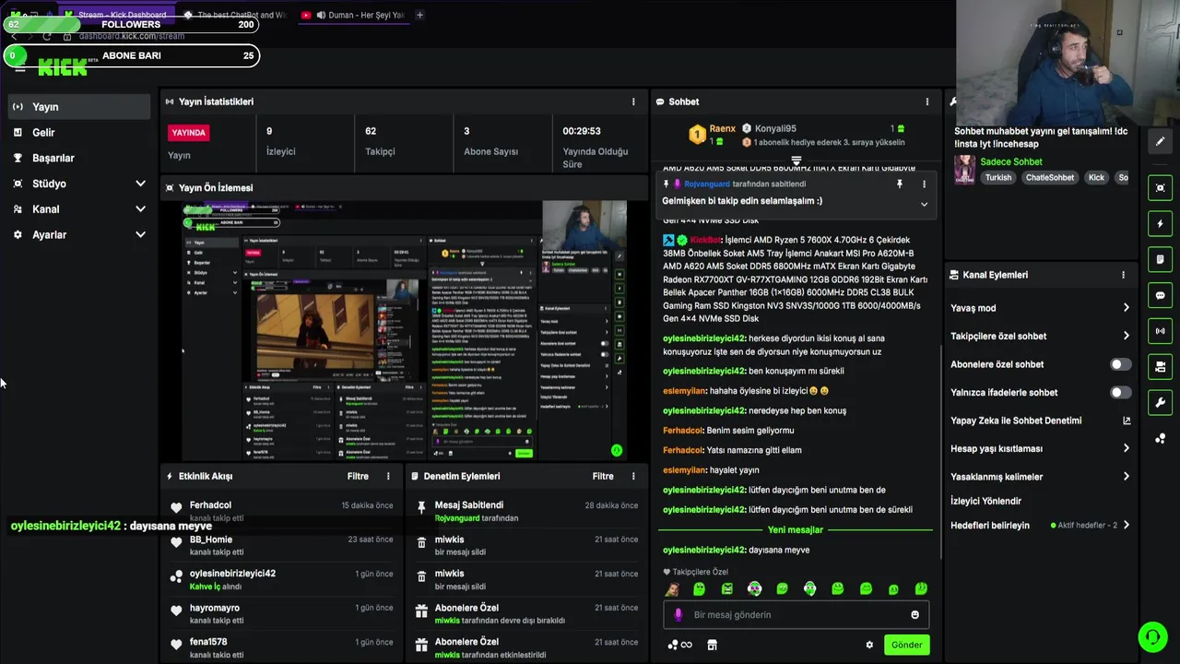Switch to The best ChatBot browser tab

pyautogui.click(x=235, y=15)
